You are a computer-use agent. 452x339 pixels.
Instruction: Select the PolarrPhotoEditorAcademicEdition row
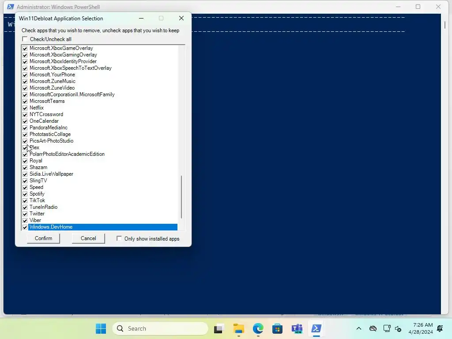pos(100,154)
